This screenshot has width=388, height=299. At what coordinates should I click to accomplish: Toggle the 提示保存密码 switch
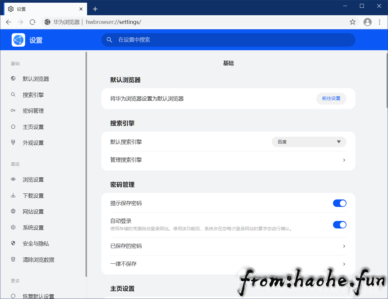point(340,203)
